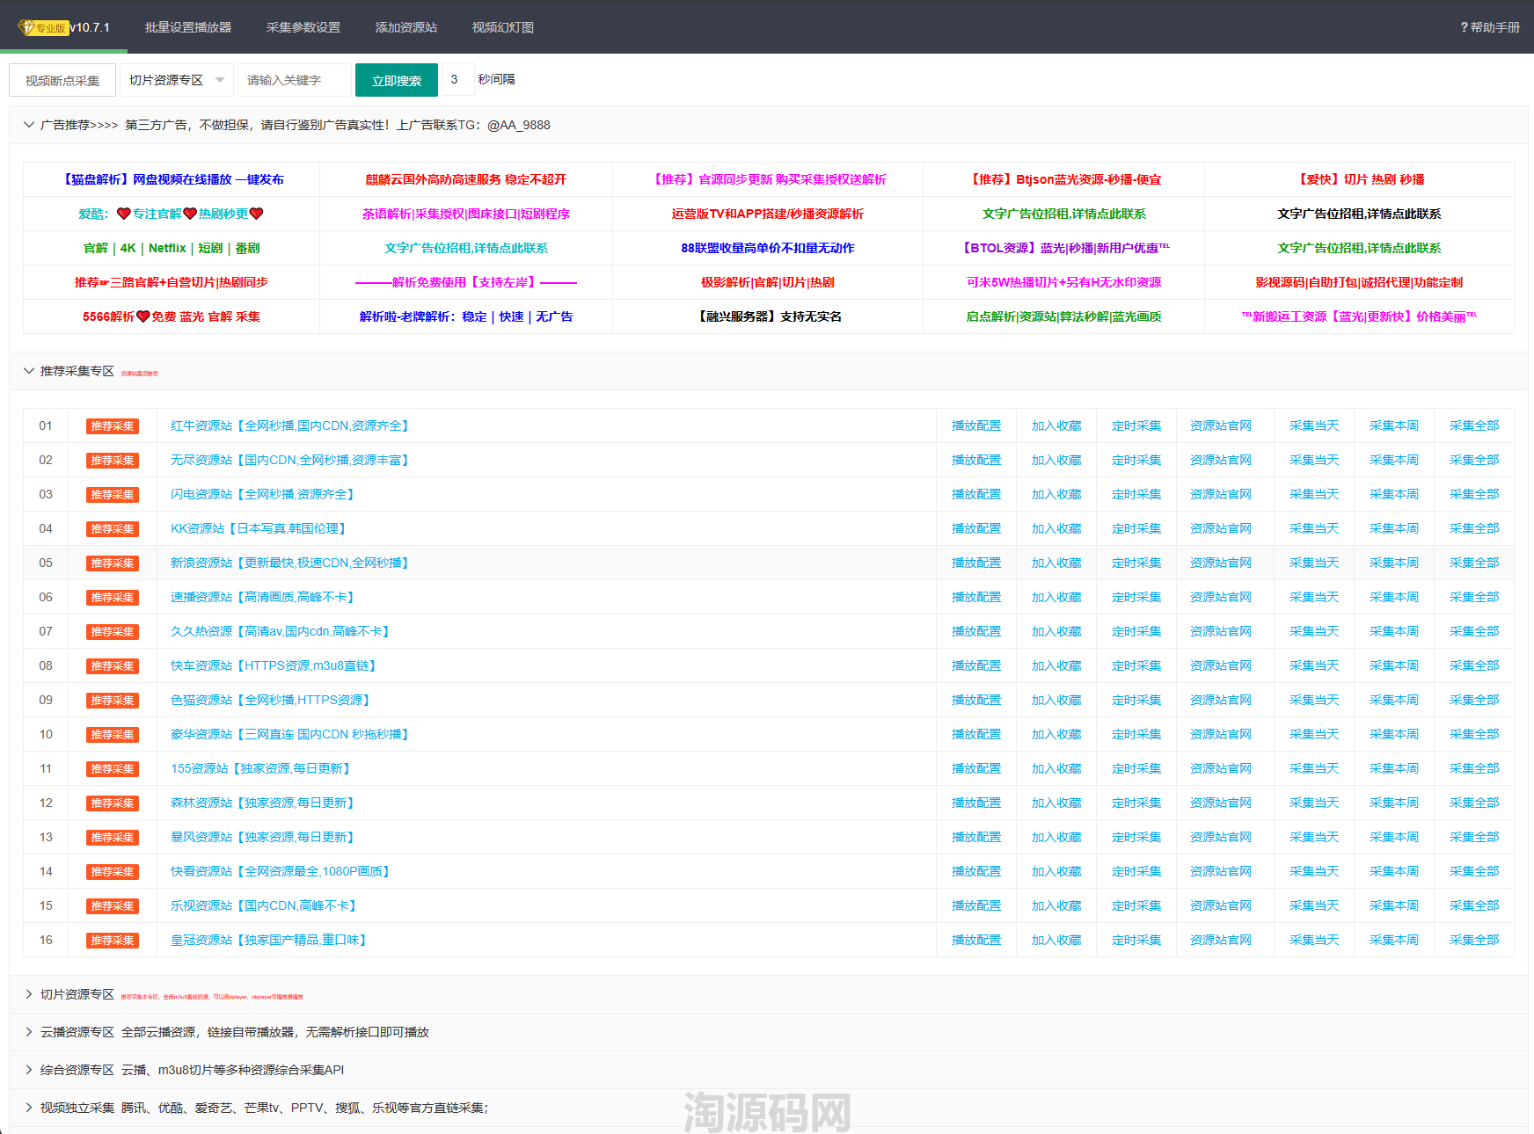Click the 视频断点采集 button

tap(62, 80)
